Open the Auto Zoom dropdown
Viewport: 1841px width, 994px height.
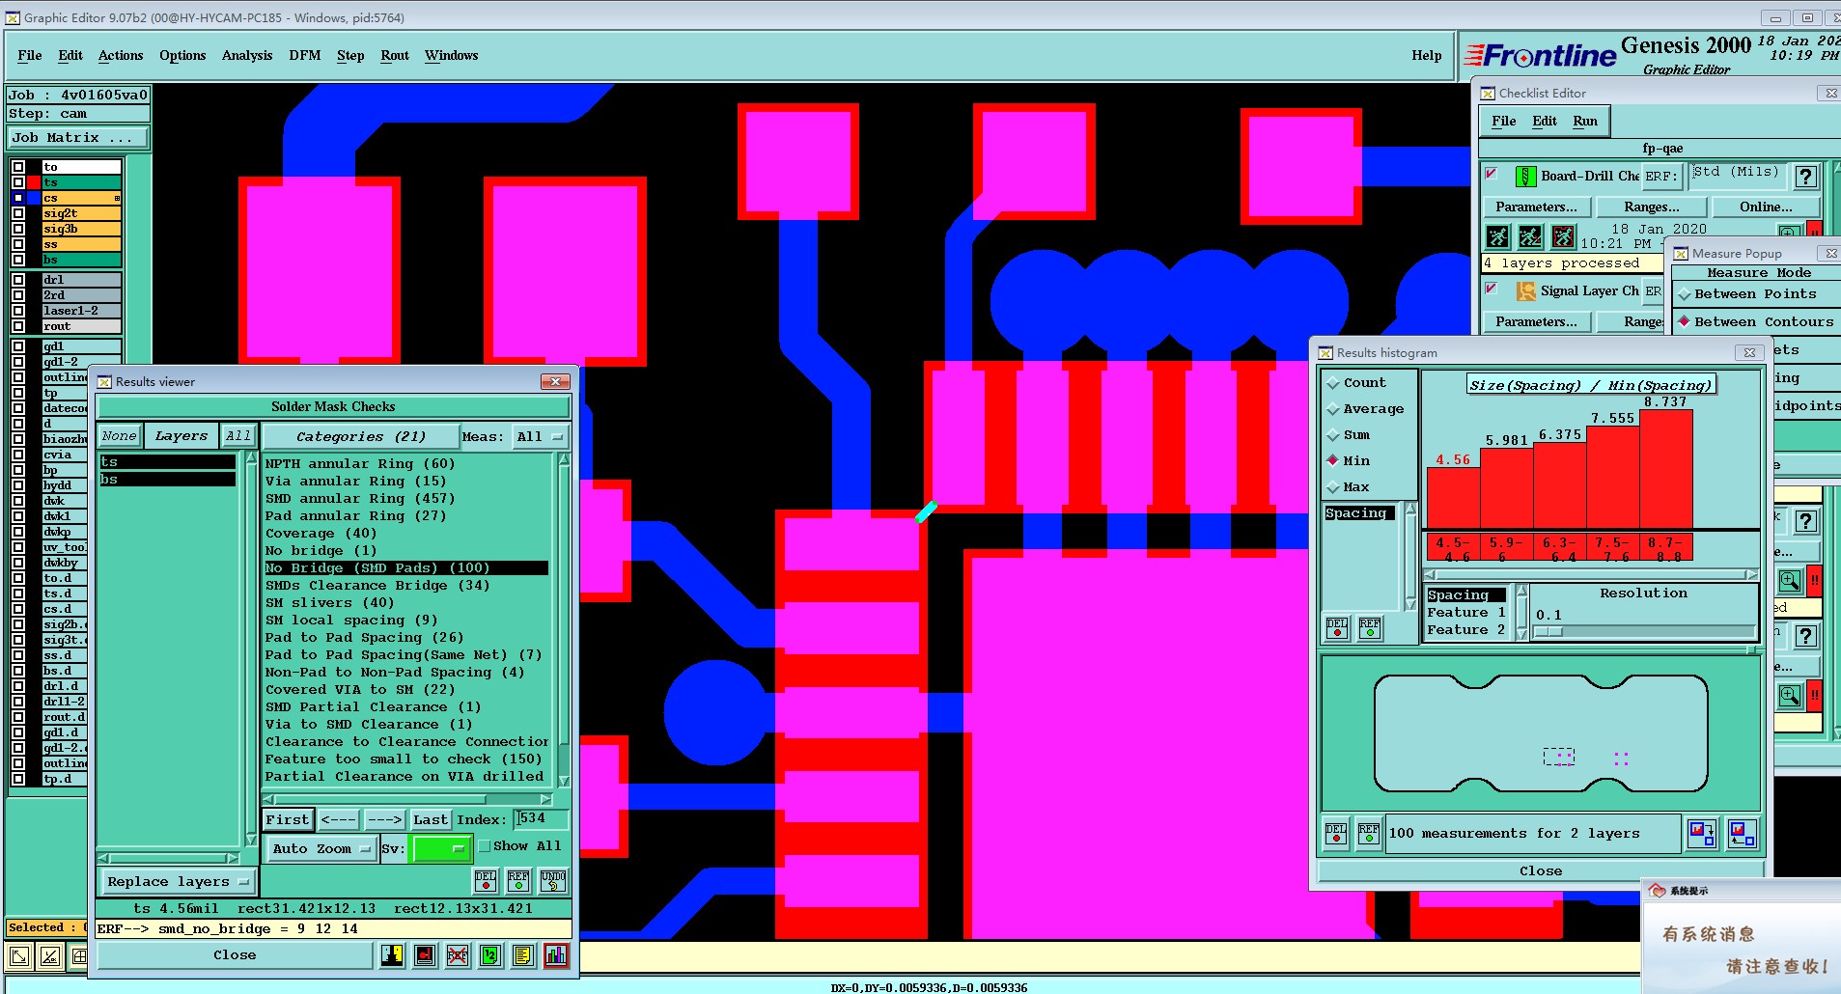(321, 849)
